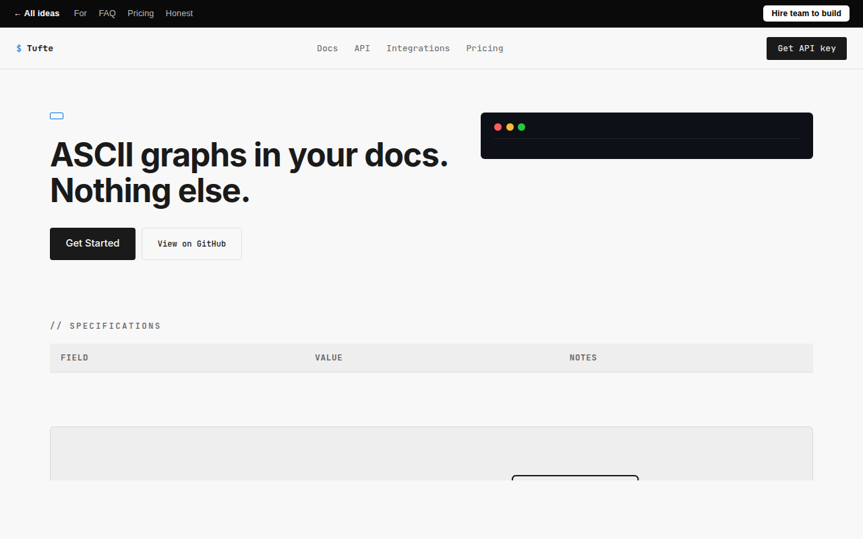Click the blue dollar sign logo icon
Image resolution: width=863 pixels, height=539 pixels.
coord(19,49)
